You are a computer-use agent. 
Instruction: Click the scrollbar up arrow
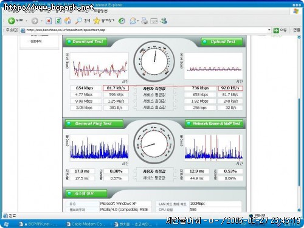coord(299,37)
